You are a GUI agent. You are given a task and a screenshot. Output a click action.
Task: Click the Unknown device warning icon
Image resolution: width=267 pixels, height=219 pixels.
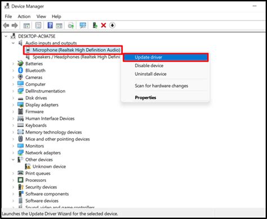(x=28, y=166)
